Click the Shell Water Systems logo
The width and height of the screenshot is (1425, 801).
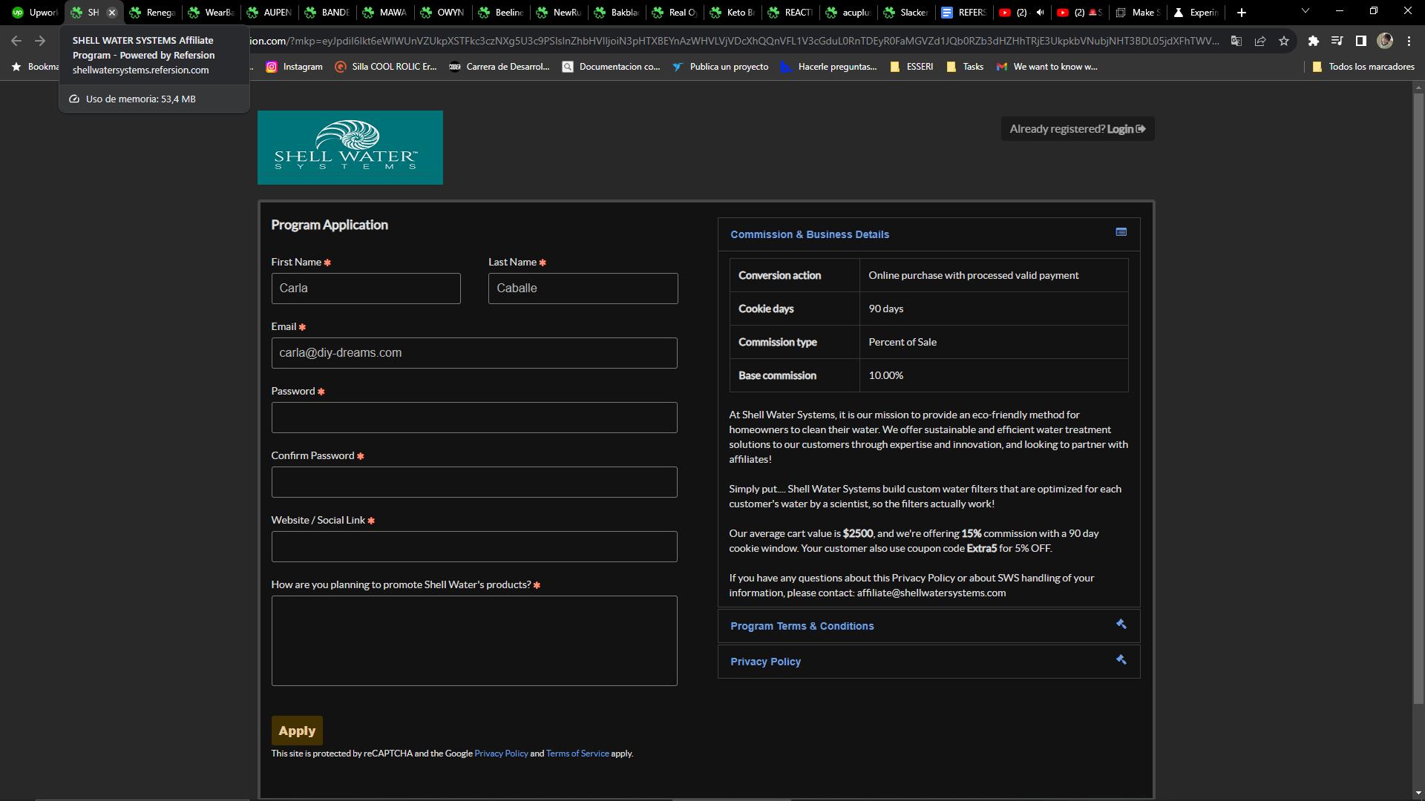pyautogui.click(x=350, y=148)
